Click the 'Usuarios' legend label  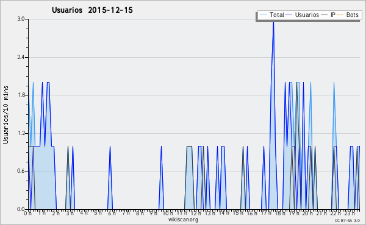(x=307, y=15)
